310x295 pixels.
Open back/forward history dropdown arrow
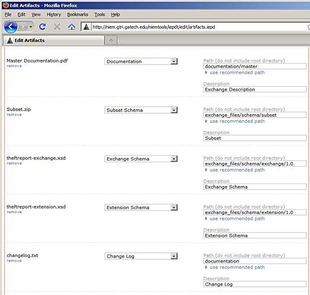pos(31,27)
